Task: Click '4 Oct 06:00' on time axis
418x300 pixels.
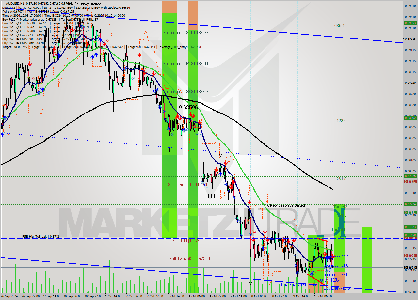Action: pos(198,296)
